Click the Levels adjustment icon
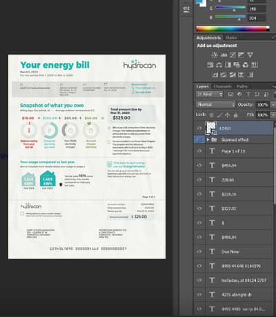 tap(224, 55)
